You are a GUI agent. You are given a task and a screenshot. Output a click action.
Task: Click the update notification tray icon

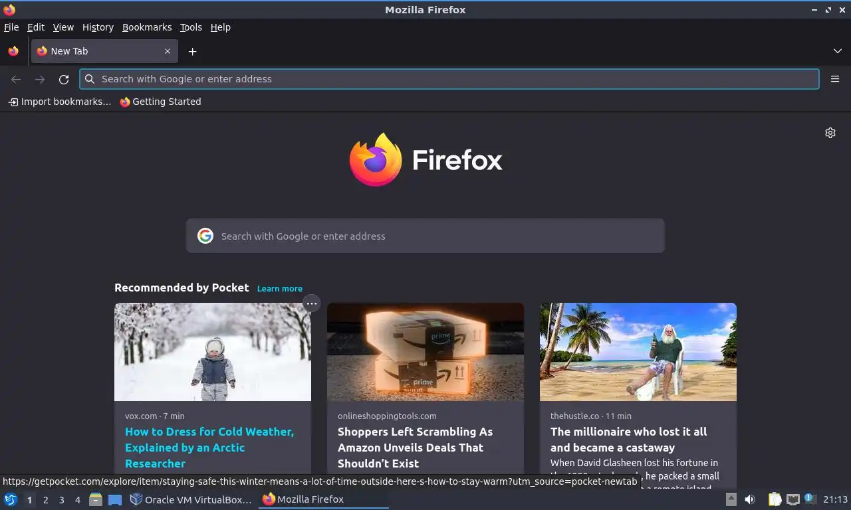point(810,498)
